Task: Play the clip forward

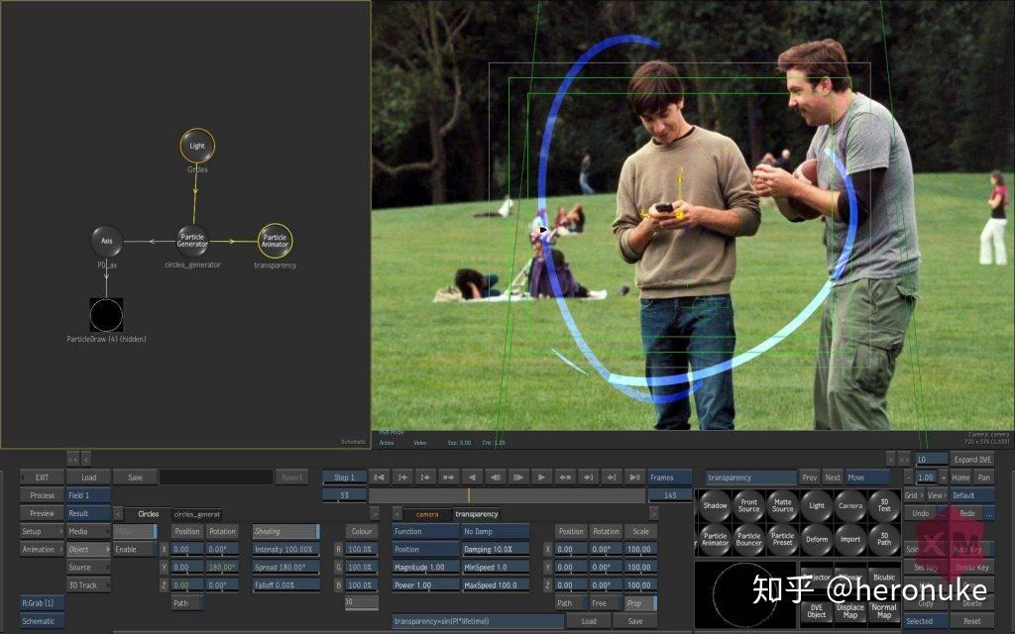Action: point(541,477)
